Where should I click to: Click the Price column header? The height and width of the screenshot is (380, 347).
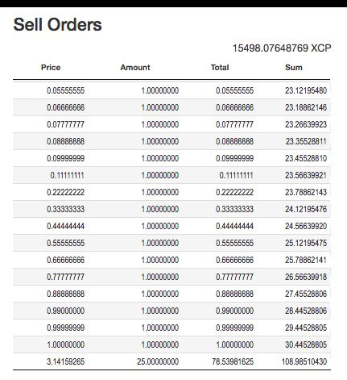[51, 67]
